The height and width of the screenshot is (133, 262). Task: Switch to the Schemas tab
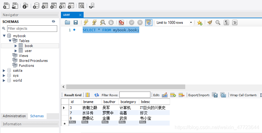[x=37, y=116]
